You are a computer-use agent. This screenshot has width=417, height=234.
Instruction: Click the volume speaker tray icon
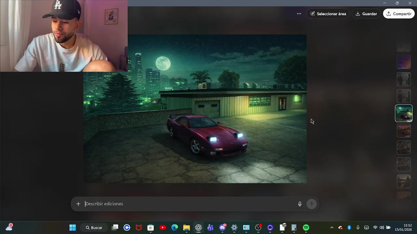[x=381, y=227]
